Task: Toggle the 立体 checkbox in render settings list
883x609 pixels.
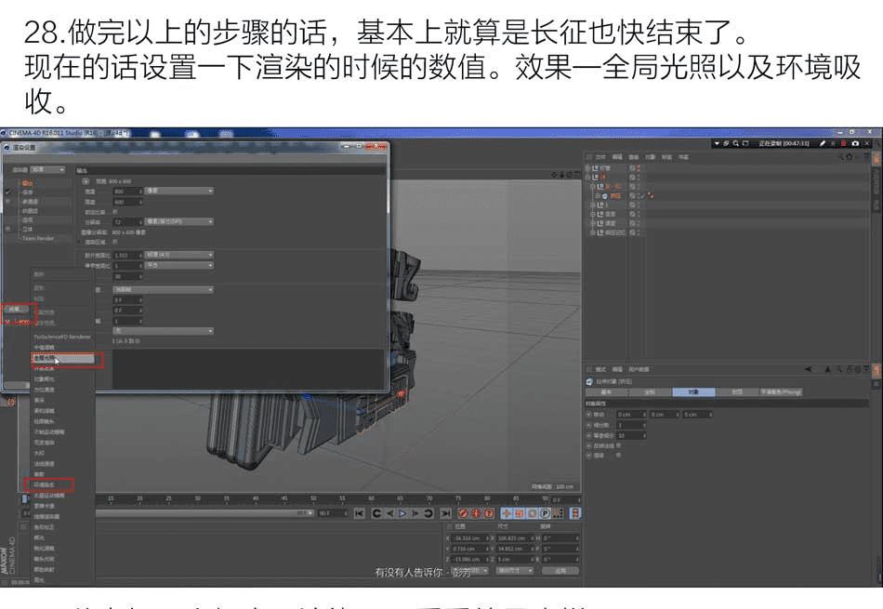Action: pyautogui.click(x=7, y=229)
